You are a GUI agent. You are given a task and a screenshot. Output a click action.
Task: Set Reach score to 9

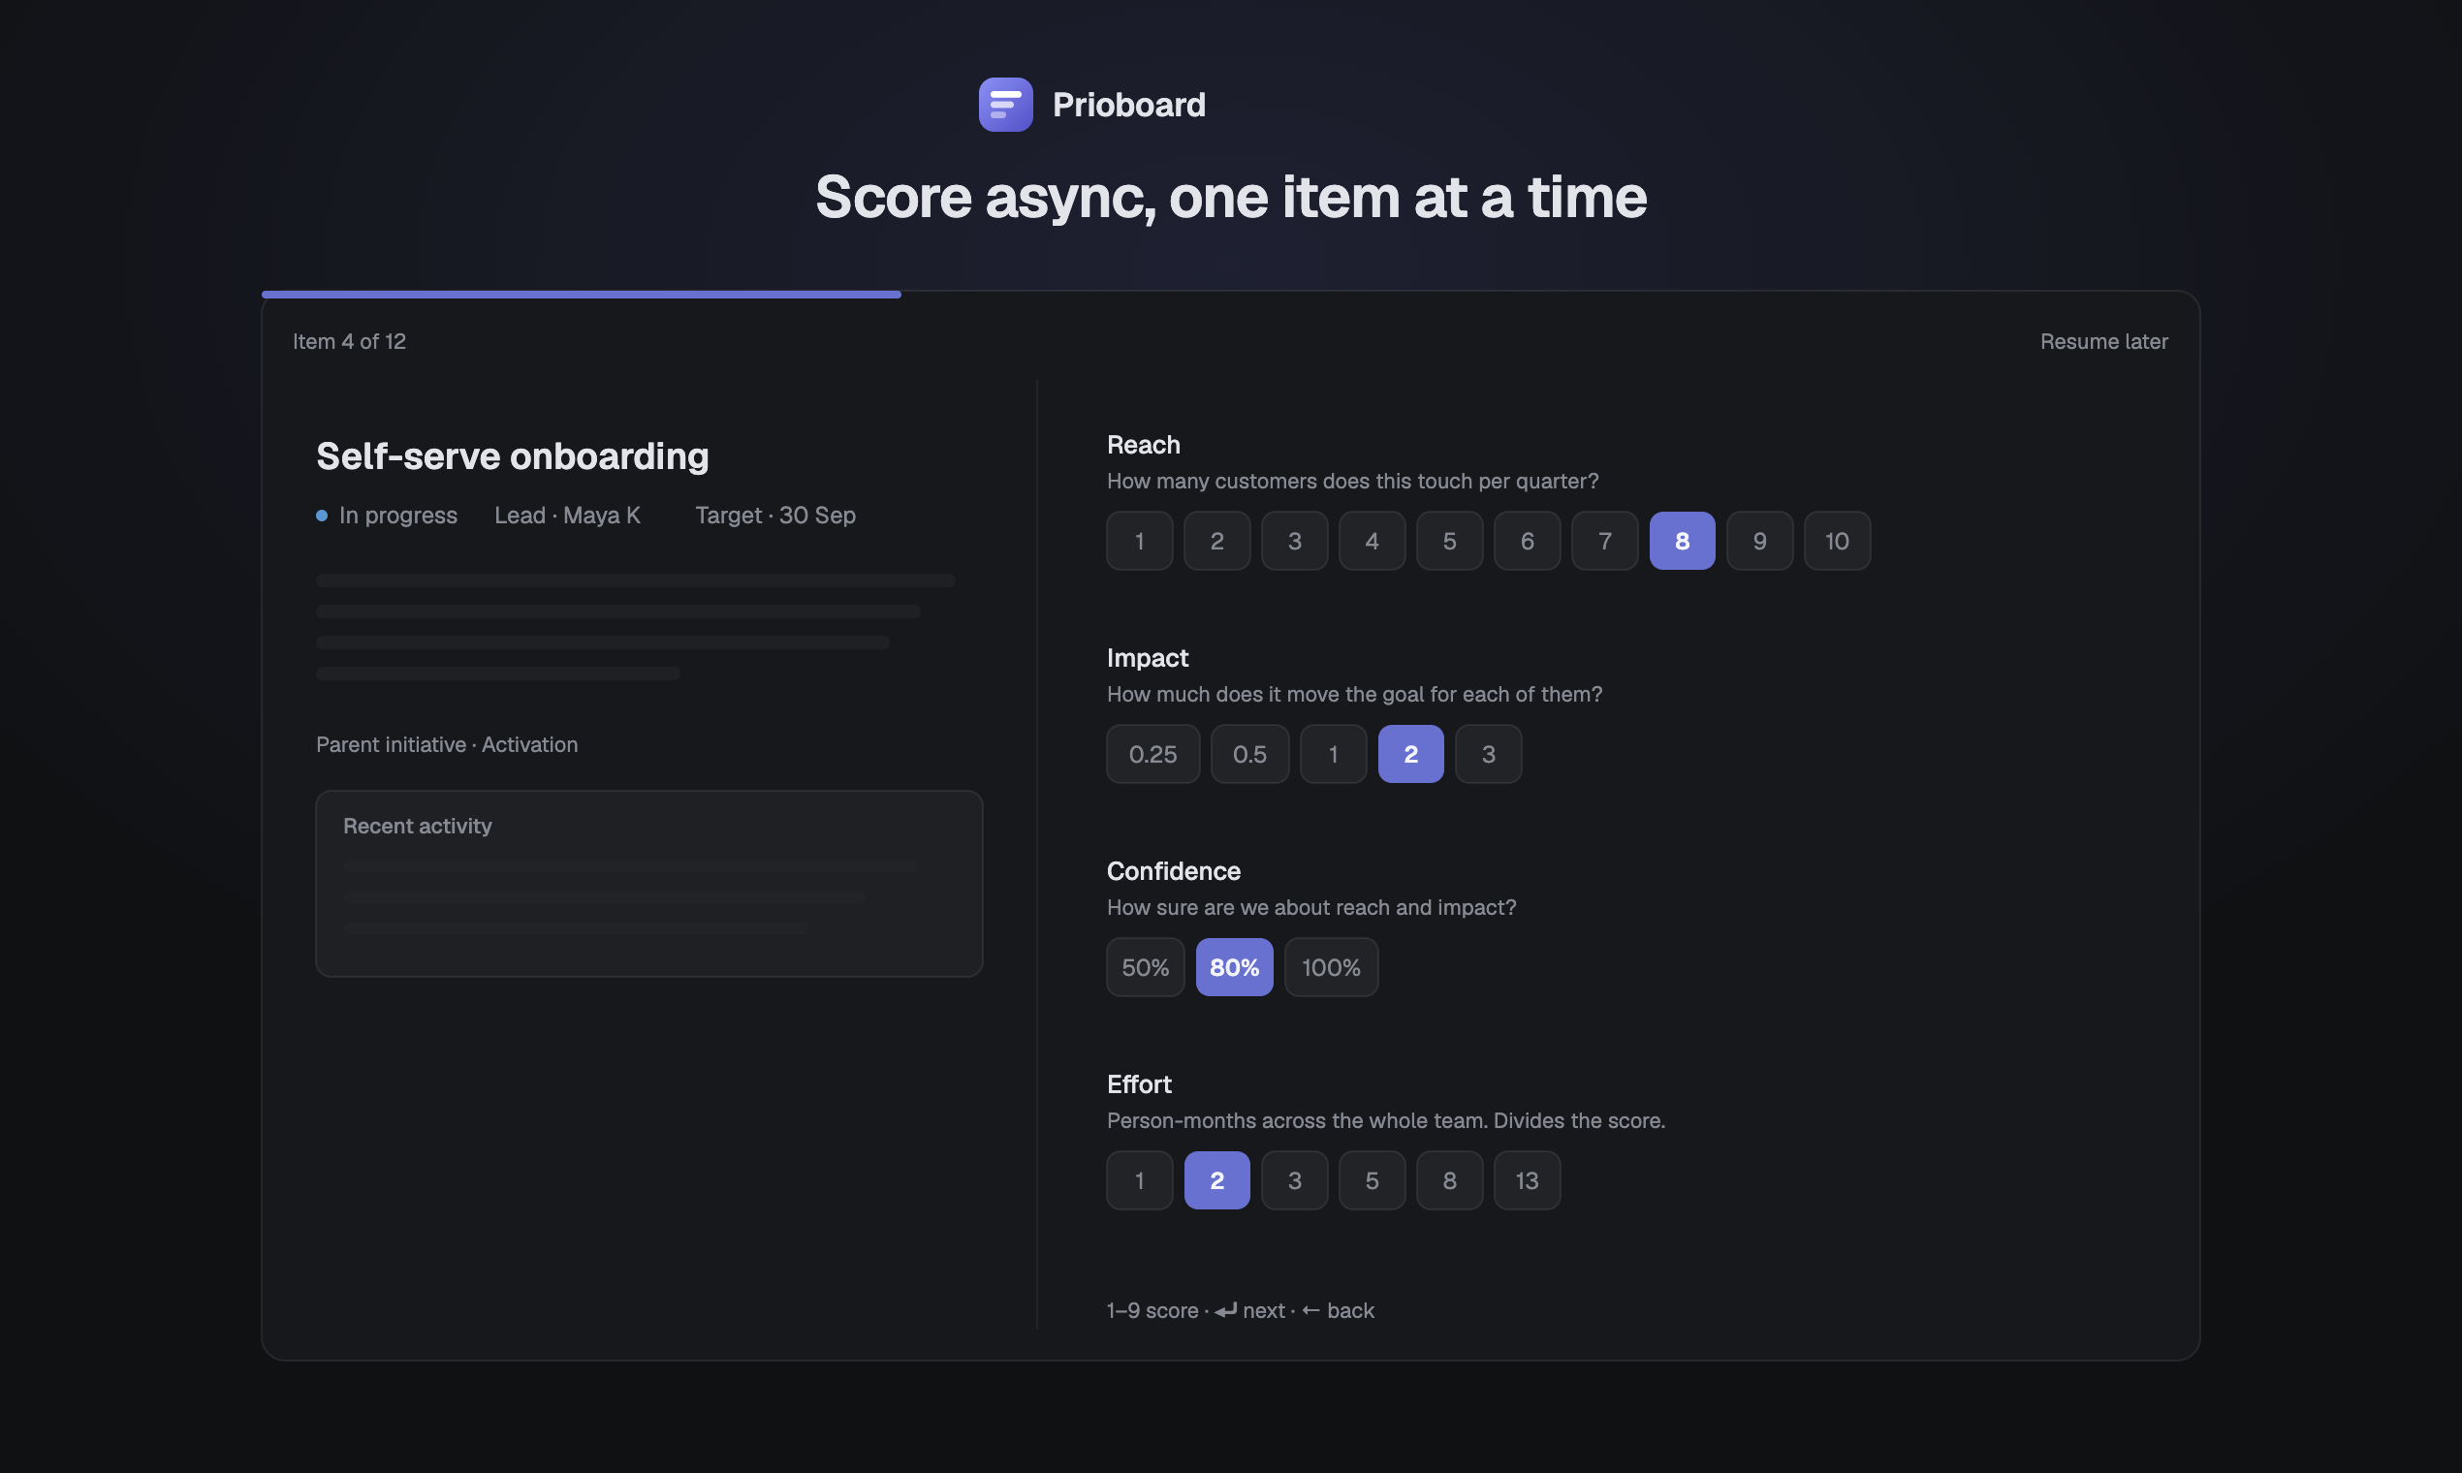click(1760, 541)
